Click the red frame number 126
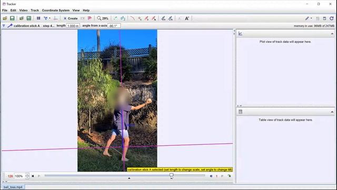 click(10, 176)
